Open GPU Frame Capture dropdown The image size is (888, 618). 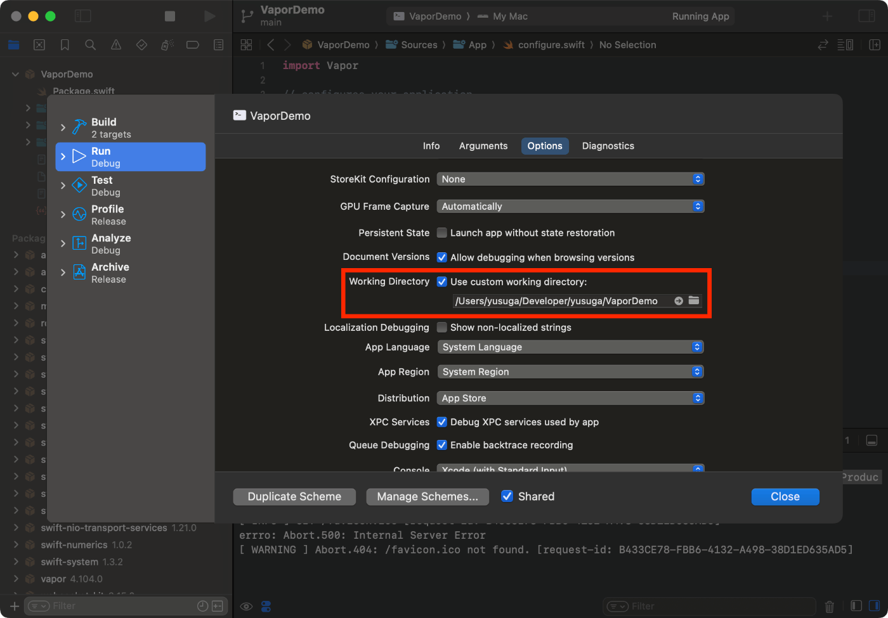point(570,207)
